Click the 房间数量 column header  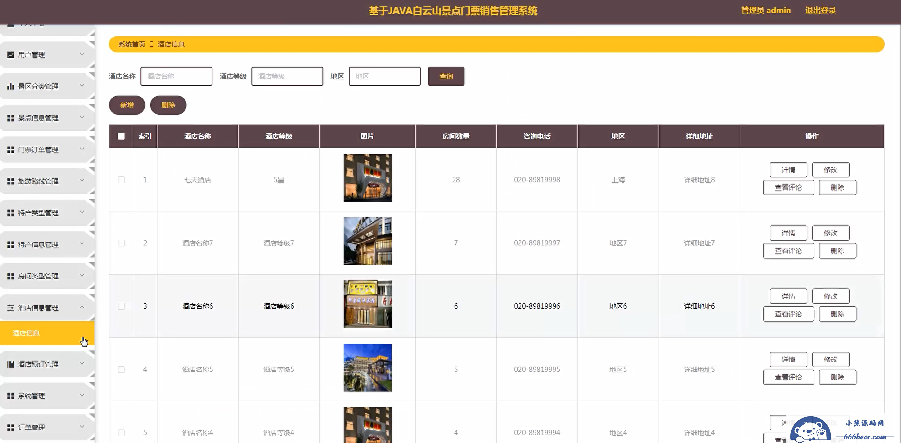(x=456, y=136)
